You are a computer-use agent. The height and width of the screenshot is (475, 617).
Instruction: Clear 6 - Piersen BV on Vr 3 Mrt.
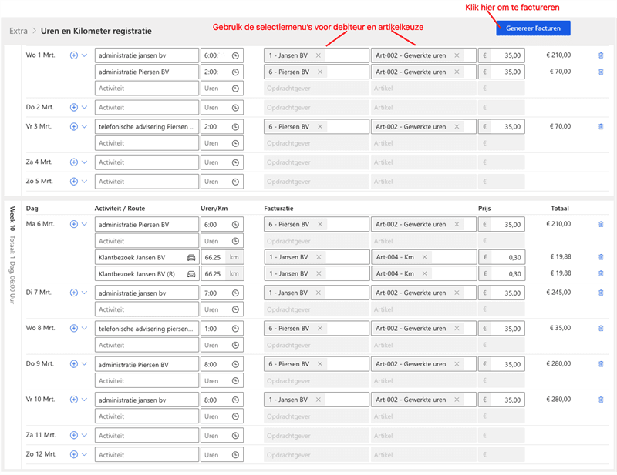320,126
